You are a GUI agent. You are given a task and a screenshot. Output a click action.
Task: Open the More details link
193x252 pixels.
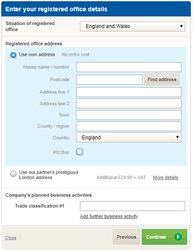point(165,177)
